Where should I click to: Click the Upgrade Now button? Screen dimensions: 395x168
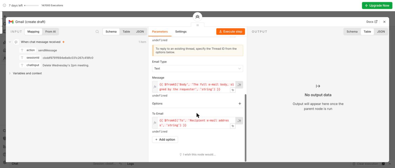[x=377, y=6]
